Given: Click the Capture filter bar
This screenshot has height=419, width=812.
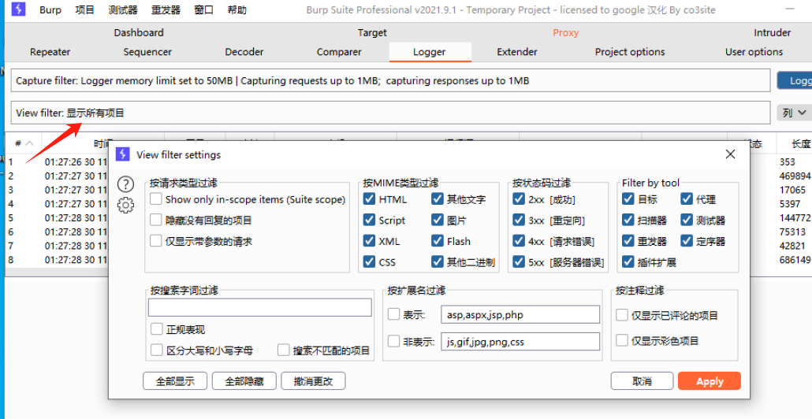Looking at the screenshot, I should coord(390,80).
